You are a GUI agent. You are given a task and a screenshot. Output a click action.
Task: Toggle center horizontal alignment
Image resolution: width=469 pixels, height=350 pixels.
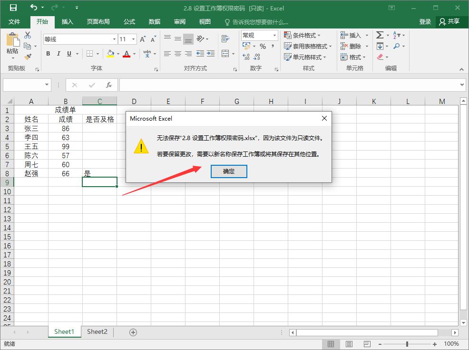point(177,54)
